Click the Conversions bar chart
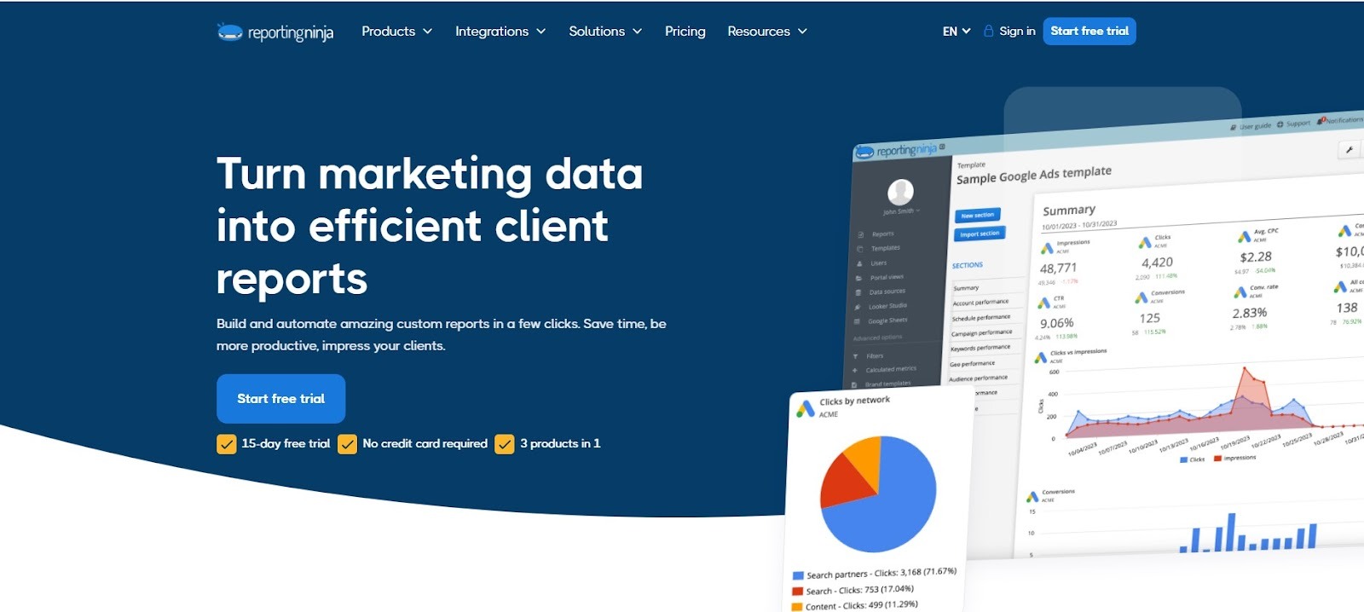Screen dimensions: 1364x612 click(x=1249, y=533)
